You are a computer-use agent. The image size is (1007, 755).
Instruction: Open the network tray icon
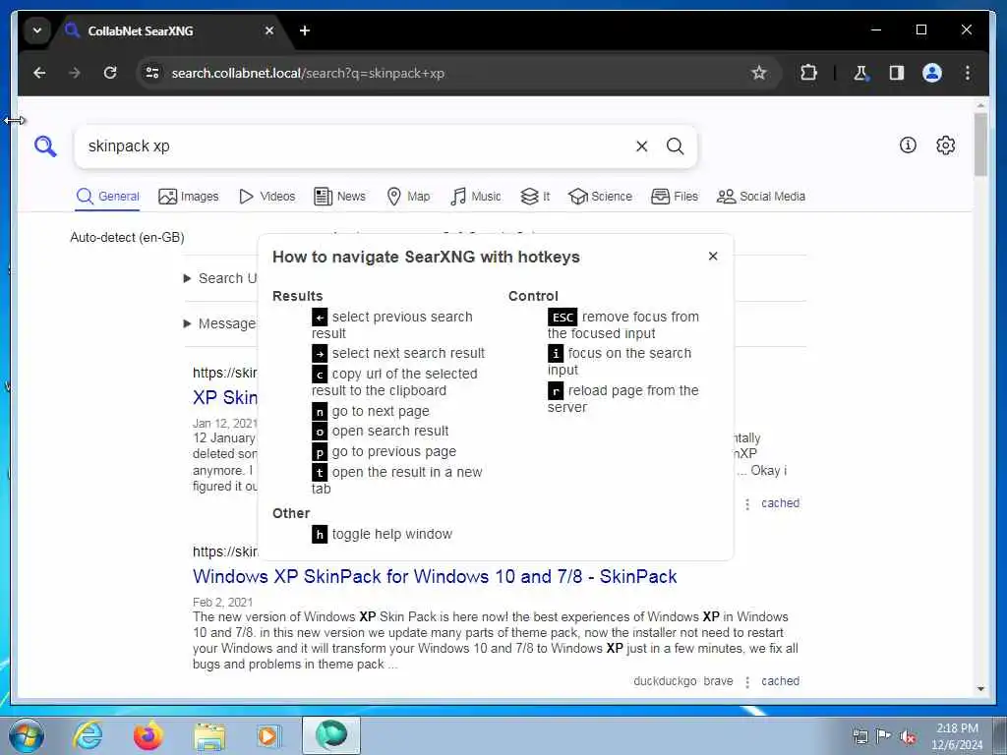point(859,737)
